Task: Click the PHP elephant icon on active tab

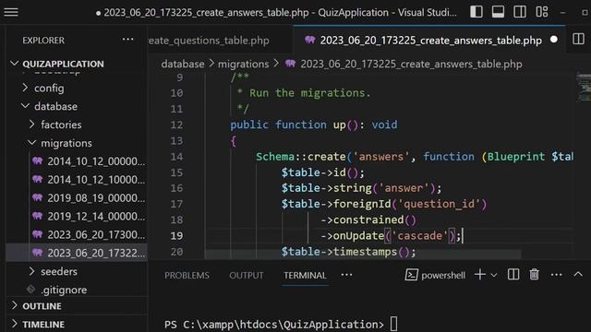Action: (310, 40)
